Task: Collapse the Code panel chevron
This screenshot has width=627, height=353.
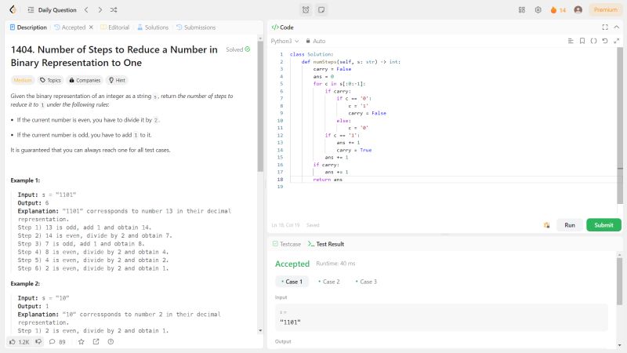Action: coord(617,27)
